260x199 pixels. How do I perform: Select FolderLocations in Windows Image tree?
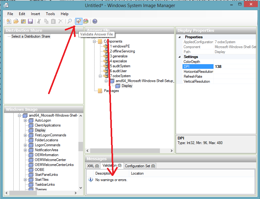click(x=46, y=140)
